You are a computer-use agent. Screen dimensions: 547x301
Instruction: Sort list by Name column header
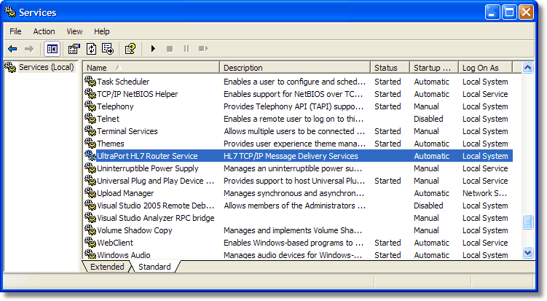point(151,68)
